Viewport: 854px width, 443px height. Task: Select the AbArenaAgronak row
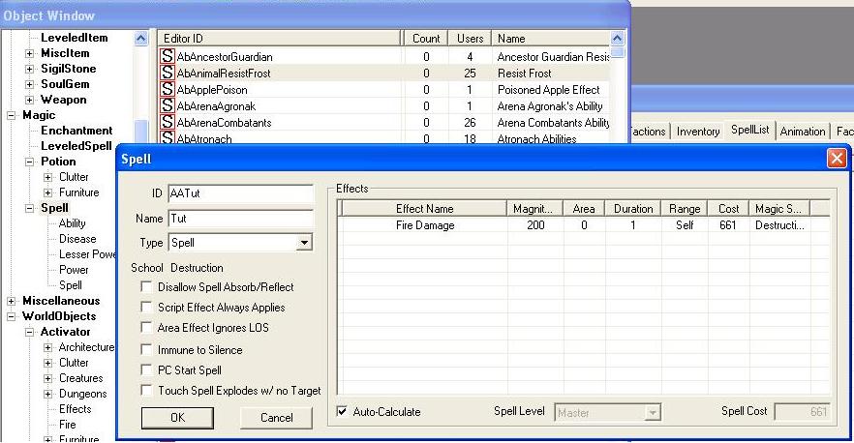click(x=384, y=105)
